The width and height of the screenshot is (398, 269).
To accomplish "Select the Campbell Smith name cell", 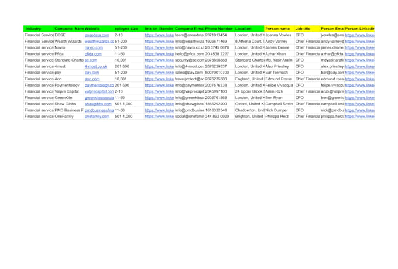I will coord(279,104).
